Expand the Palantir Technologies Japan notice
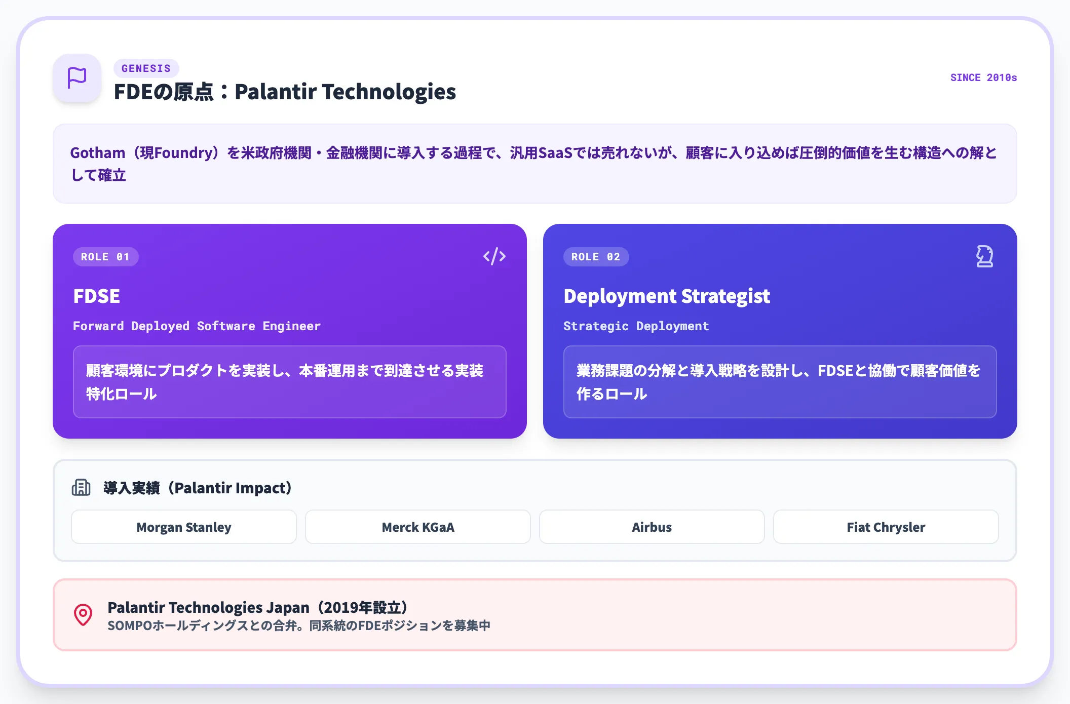 coord(535,615)
